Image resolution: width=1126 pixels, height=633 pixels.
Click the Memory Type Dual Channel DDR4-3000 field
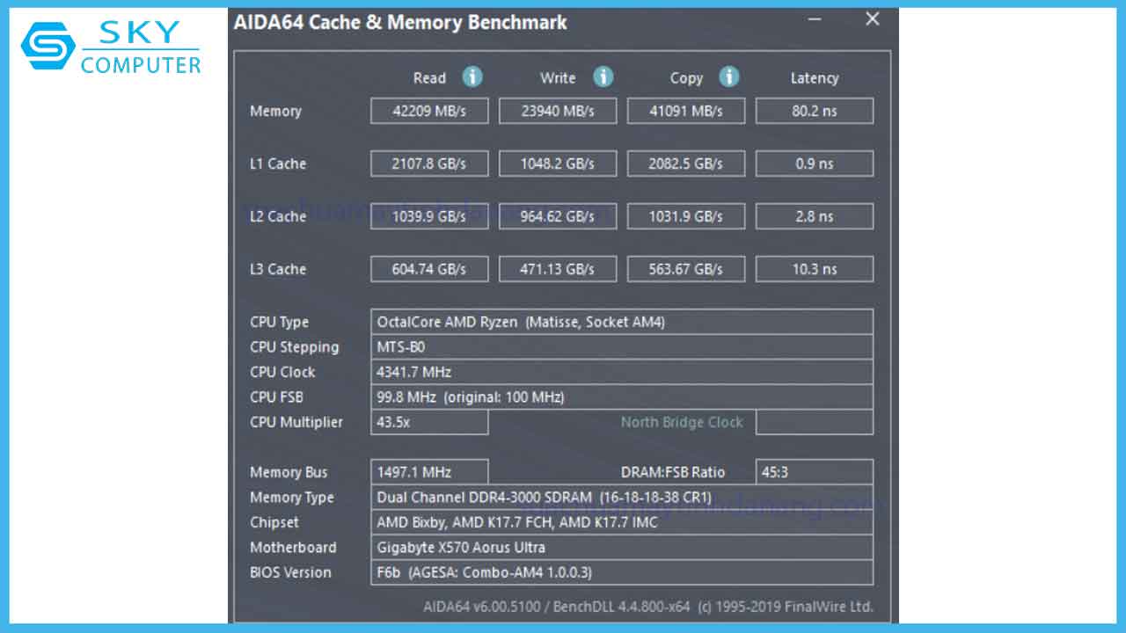tap(622, 497)
